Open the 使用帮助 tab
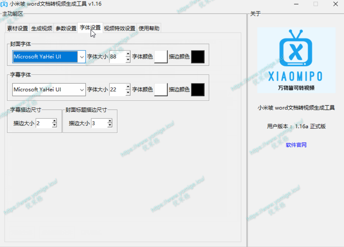 pyautogui.click(x=149, y=28)
